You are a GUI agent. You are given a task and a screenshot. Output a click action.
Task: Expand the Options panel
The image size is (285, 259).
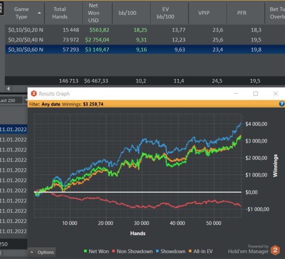(x=42, y=252)
